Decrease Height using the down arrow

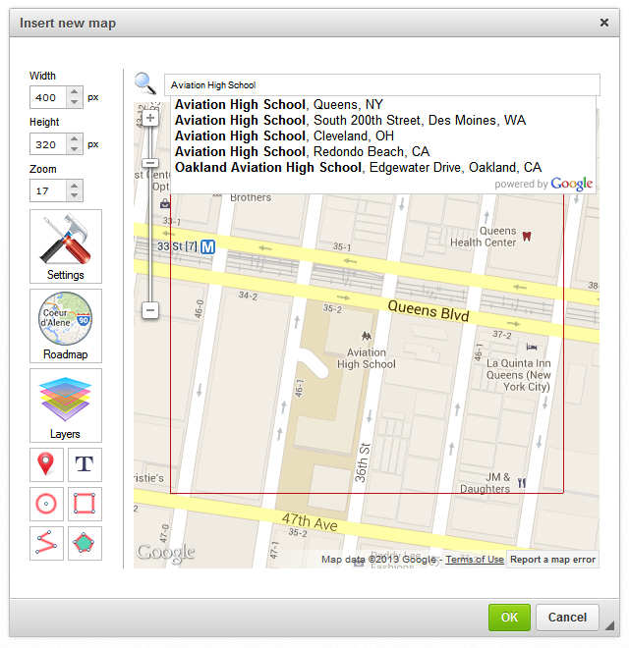(75, 149)
